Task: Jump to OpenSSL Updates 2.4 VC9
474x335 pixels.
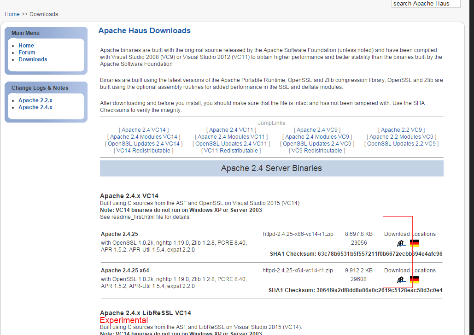Action: 317,144
